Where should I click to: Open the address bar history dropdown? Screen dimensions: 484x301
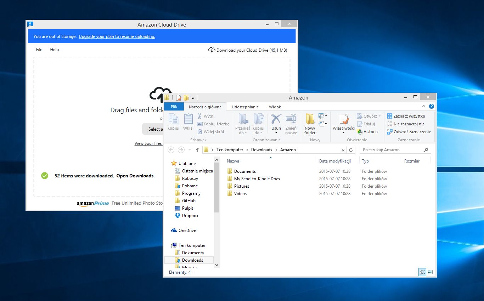pos(343,150)
